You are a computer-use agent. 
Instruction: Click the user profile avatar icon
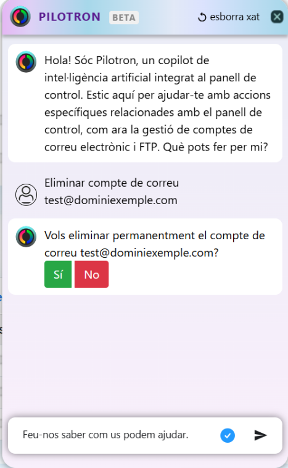click(x=27, y=195)
